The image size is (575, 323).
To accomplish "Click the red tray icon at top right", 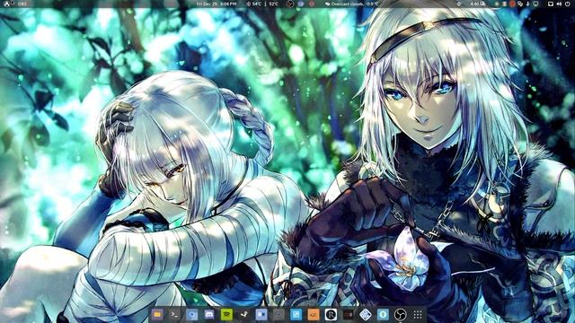I will pos(512,4).
